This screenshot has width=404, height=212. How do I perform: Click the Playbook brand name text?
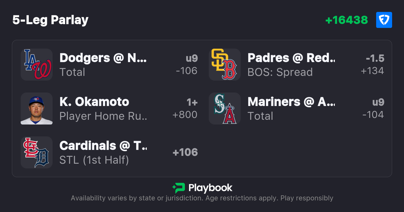click(210, 188)
